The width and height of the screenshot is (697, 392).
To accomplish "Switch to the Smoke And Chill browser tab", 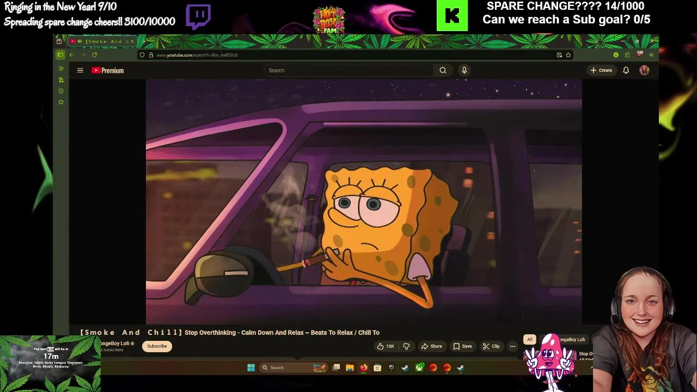I will coord(103,41).
